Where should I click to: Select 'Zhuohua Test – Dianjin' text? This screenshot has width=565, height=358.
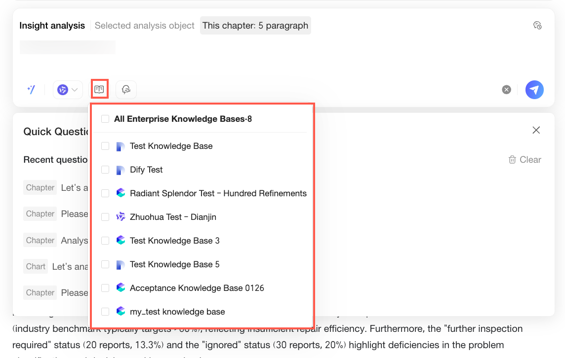[x=173, y=217]
